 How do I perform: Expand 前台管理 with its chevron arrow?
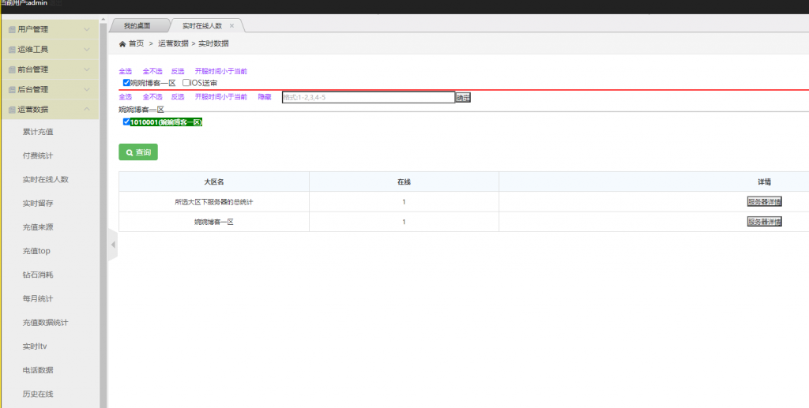click(x=87, y=69)
